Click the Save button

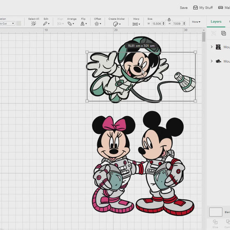[x=184, y=8]
